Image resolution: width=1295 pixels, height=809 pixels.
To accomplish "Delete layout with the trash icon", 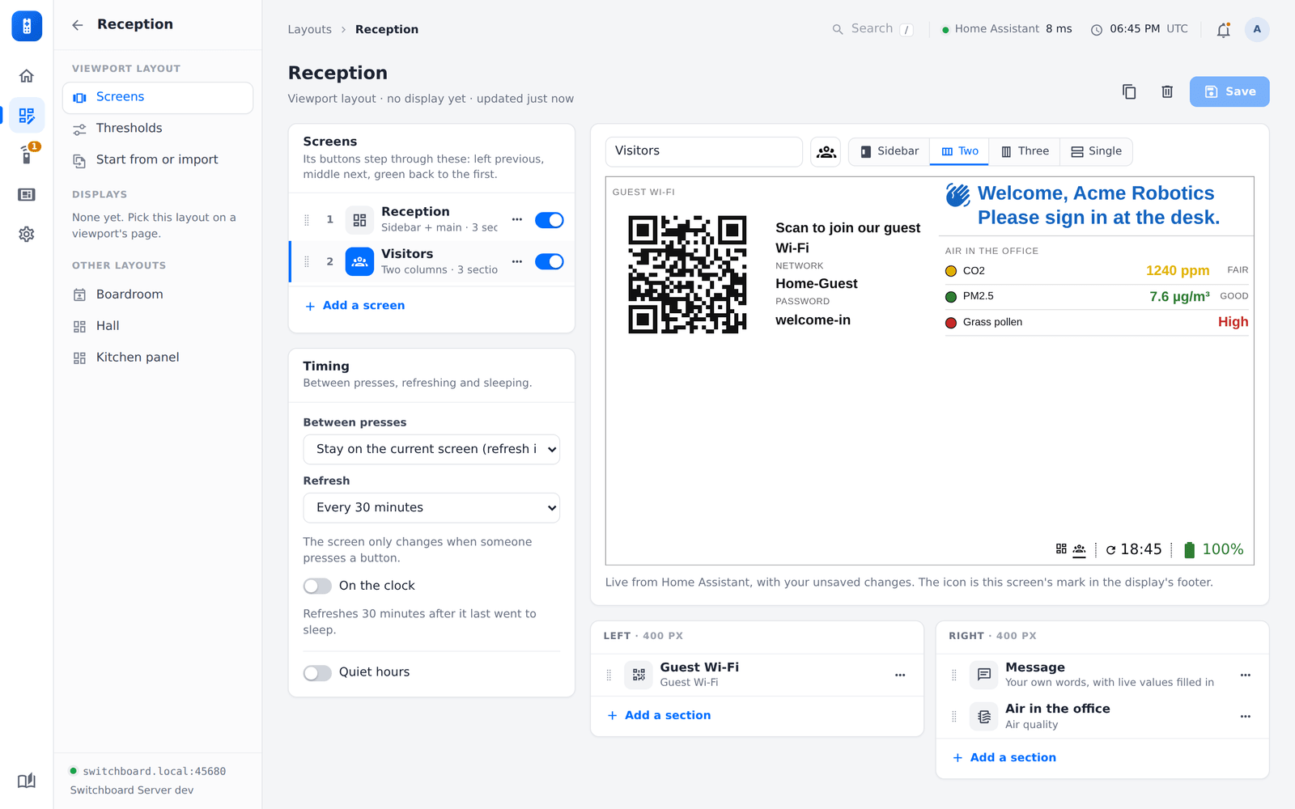I will pyautogui.click(x=1167, y=91).
